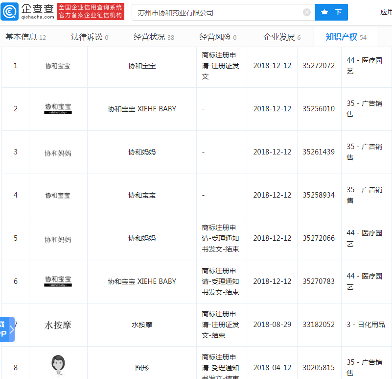The width and height of the screenshot is (392, 379).
Task: Click category 3 - 日化用品
Action: (x=366, y=325)
